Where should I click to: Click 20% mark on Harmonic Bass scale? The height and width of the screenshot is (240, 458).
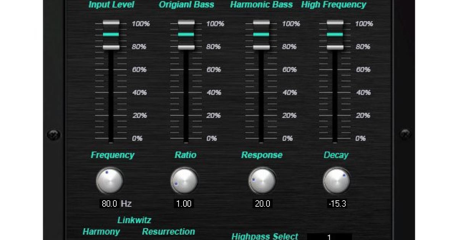coord(289,115)
